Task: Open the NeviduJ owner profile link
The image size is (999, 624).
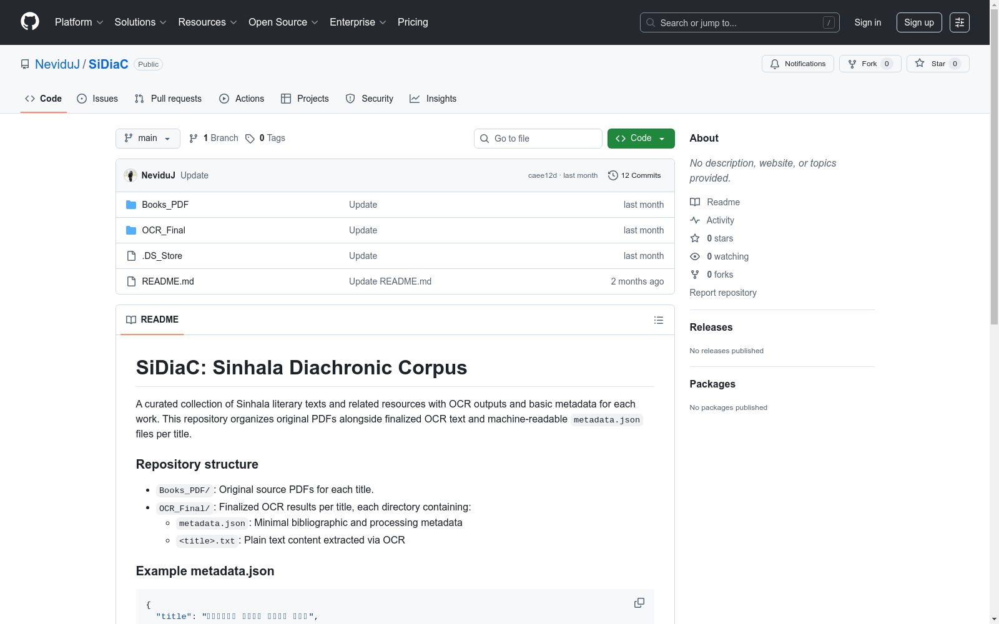Action: coord(57,64)
